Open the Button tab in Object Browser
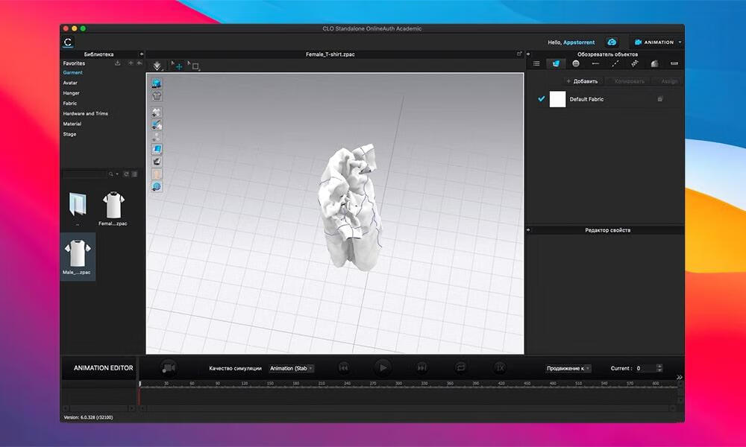 [x=575, y=64]
